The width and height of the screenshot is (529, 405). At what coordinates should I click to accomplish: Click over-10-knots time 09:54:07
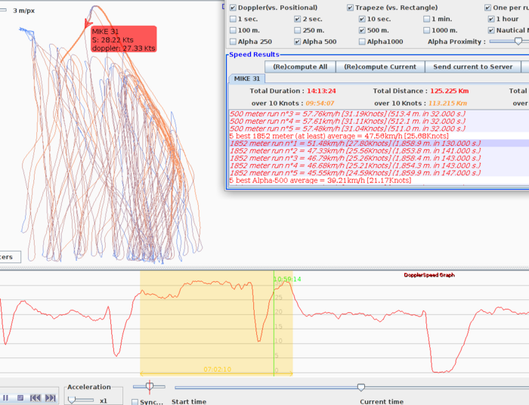tap(320, 104)
